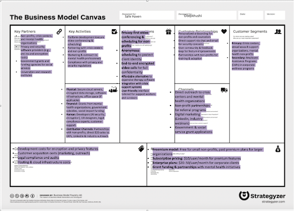Select the Development costs for encryption line
The image size is (294, 211).
click(58, 149)
